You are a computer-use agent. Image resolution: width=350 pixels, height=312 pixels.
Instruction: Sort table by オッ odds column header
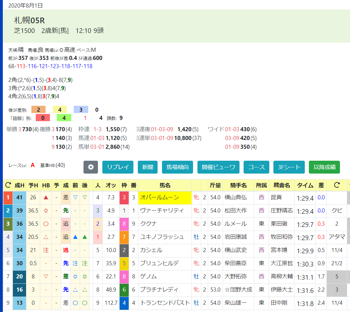(111, 185)
